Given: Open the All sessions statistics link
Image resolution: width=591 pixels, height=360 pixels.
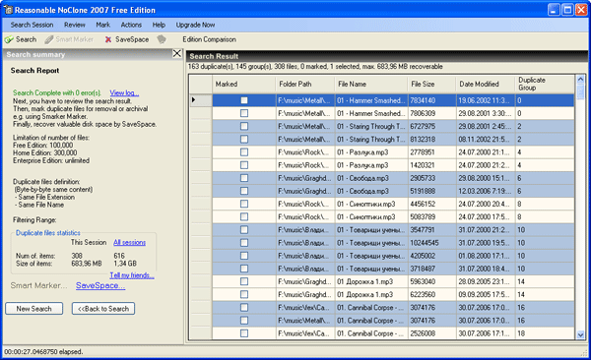Looking at the screenshot, I should click(129, 243).
